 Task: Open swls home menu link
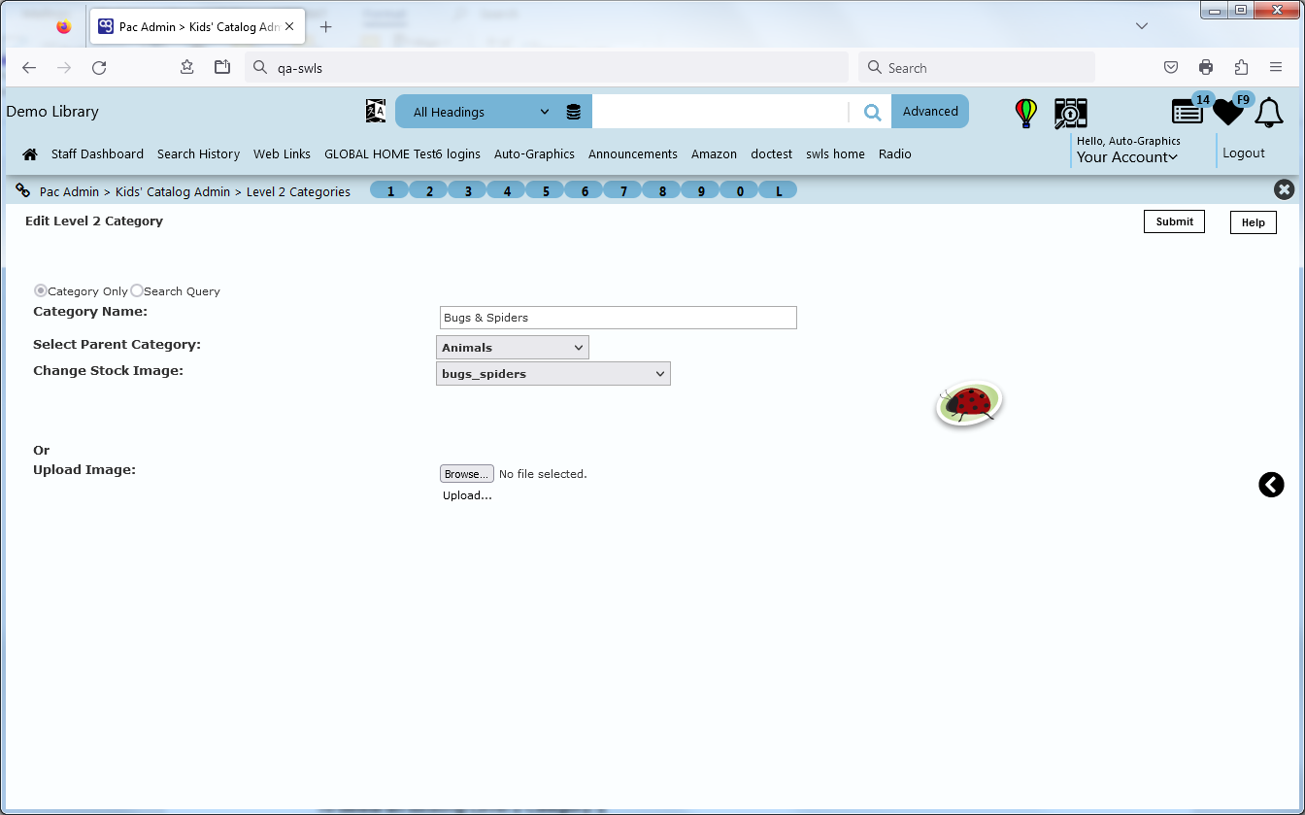click(835, 154)
